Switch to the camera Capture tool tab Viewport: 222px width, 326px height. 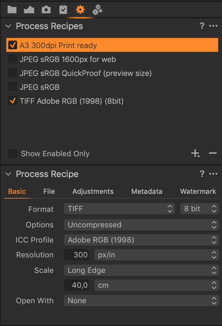point(46,9)
